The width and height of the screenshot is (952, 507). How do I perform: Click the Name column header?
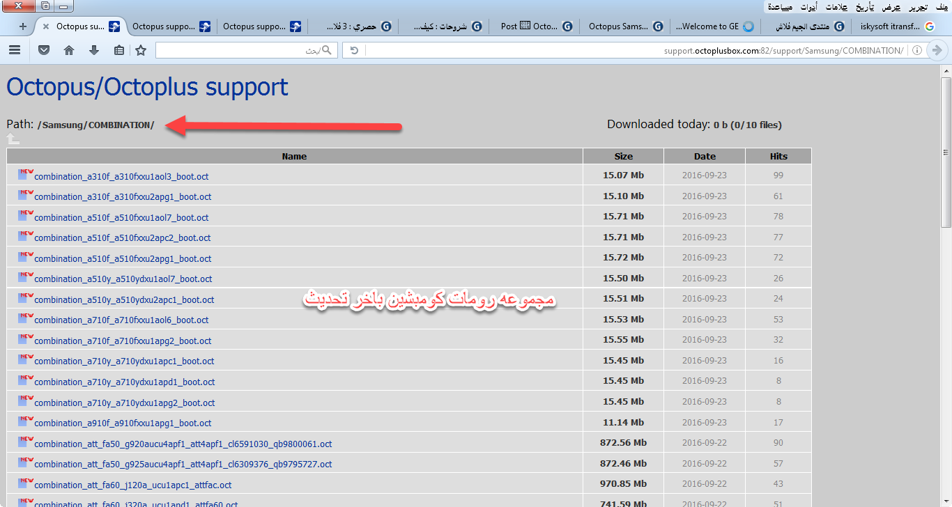(294, 156)
